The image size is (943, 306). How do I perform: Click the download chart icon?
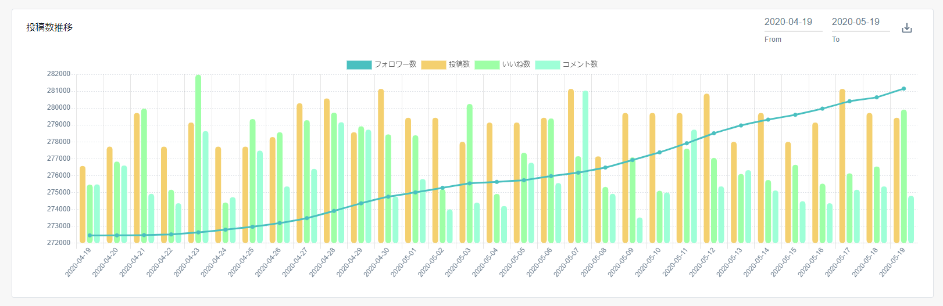coord(906,28)
